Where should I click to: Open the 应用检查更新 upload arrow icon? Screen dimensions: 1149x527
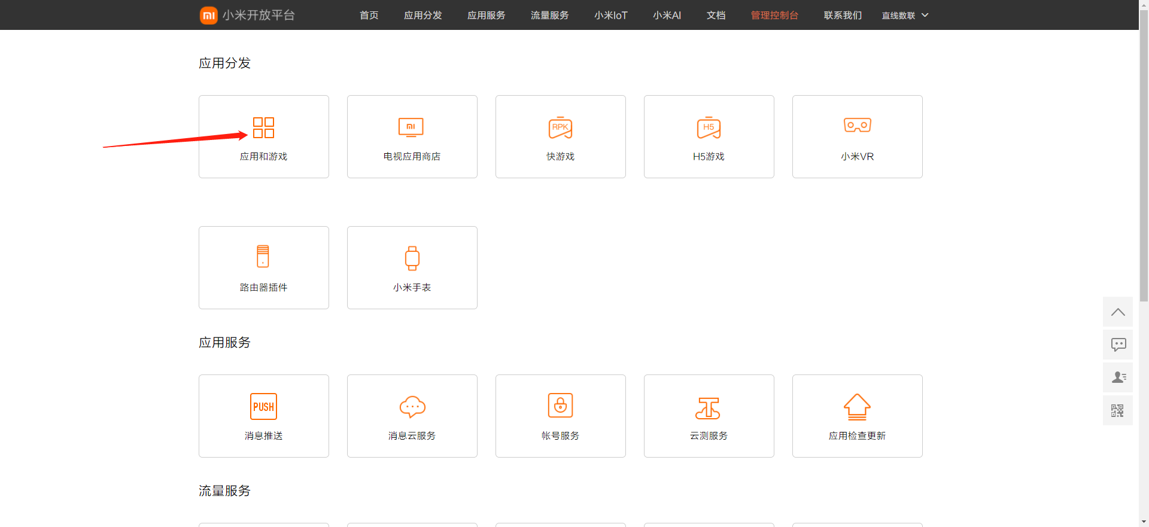(857, 407)
